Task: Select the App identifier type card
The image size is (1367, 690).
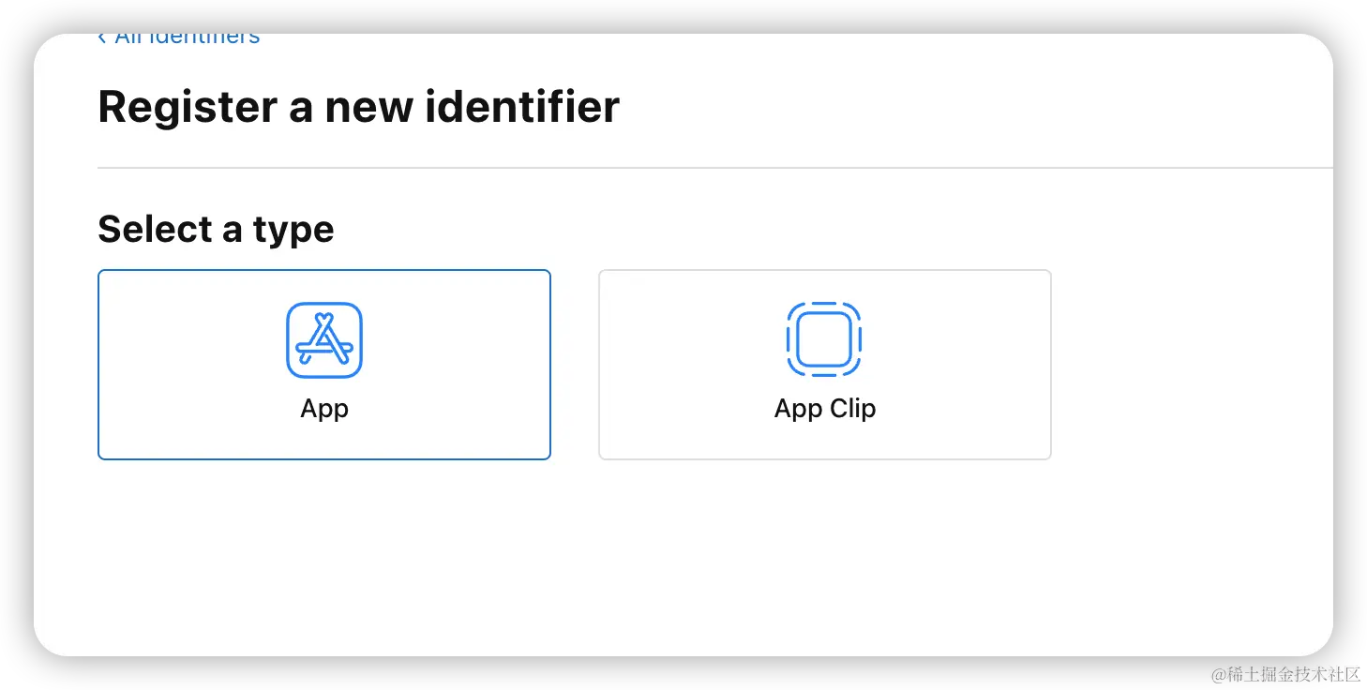Action: pos(324,365)
